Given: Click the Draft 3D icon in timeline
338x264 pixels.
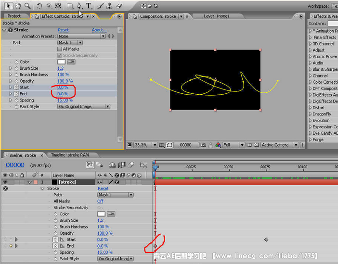Looking at the screenshot, I should coord(99,165).
